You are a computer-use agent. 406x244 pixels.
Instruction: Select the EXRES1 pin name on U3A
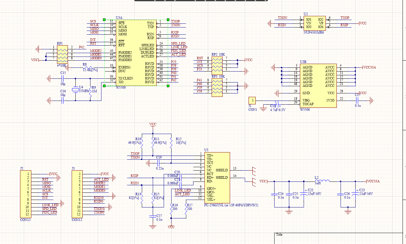125,67
